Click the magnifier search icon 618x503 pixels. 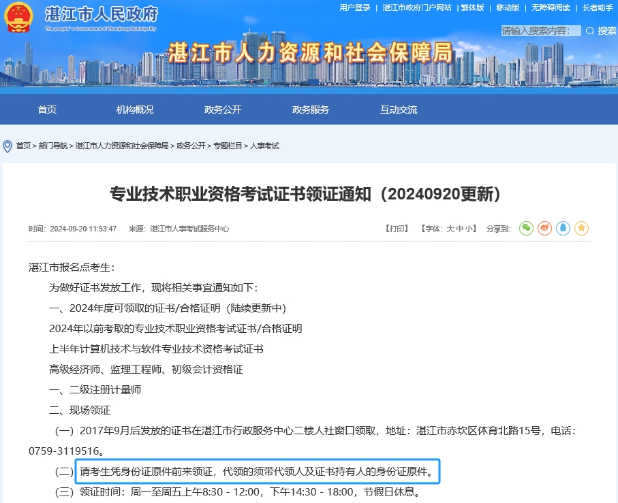[589, 31]
